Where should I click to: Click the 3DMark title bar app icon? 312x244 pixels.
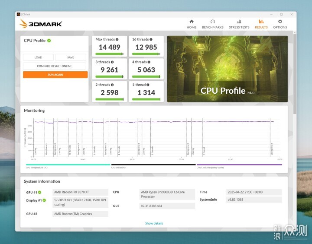(19, 14)
